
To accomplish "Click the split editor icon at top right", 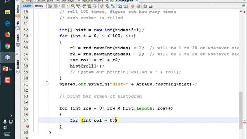I will [x=244, y=6].
